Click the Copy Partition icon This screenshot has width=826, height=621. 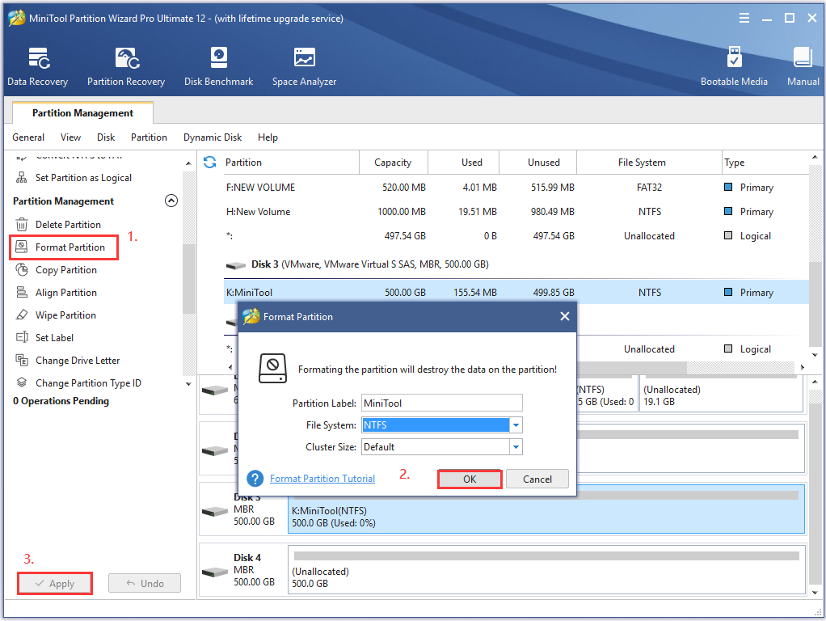click(x=22, y=270)
